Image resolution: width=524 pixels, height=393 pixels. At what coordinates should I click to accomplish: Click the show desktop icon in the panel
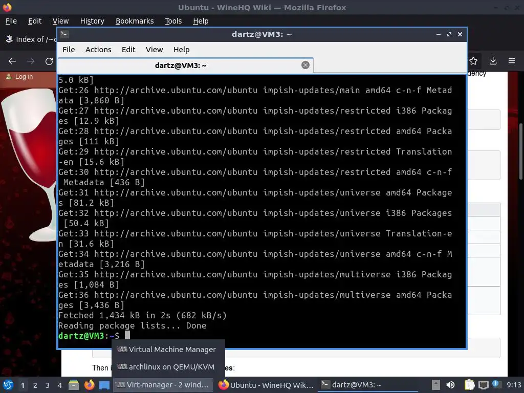tap(104, 385)
